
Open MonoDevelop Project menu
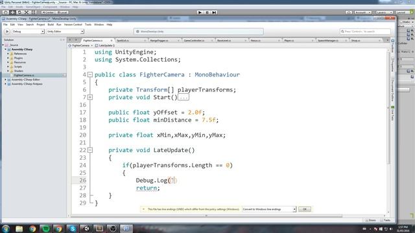(x=40, y=25)
